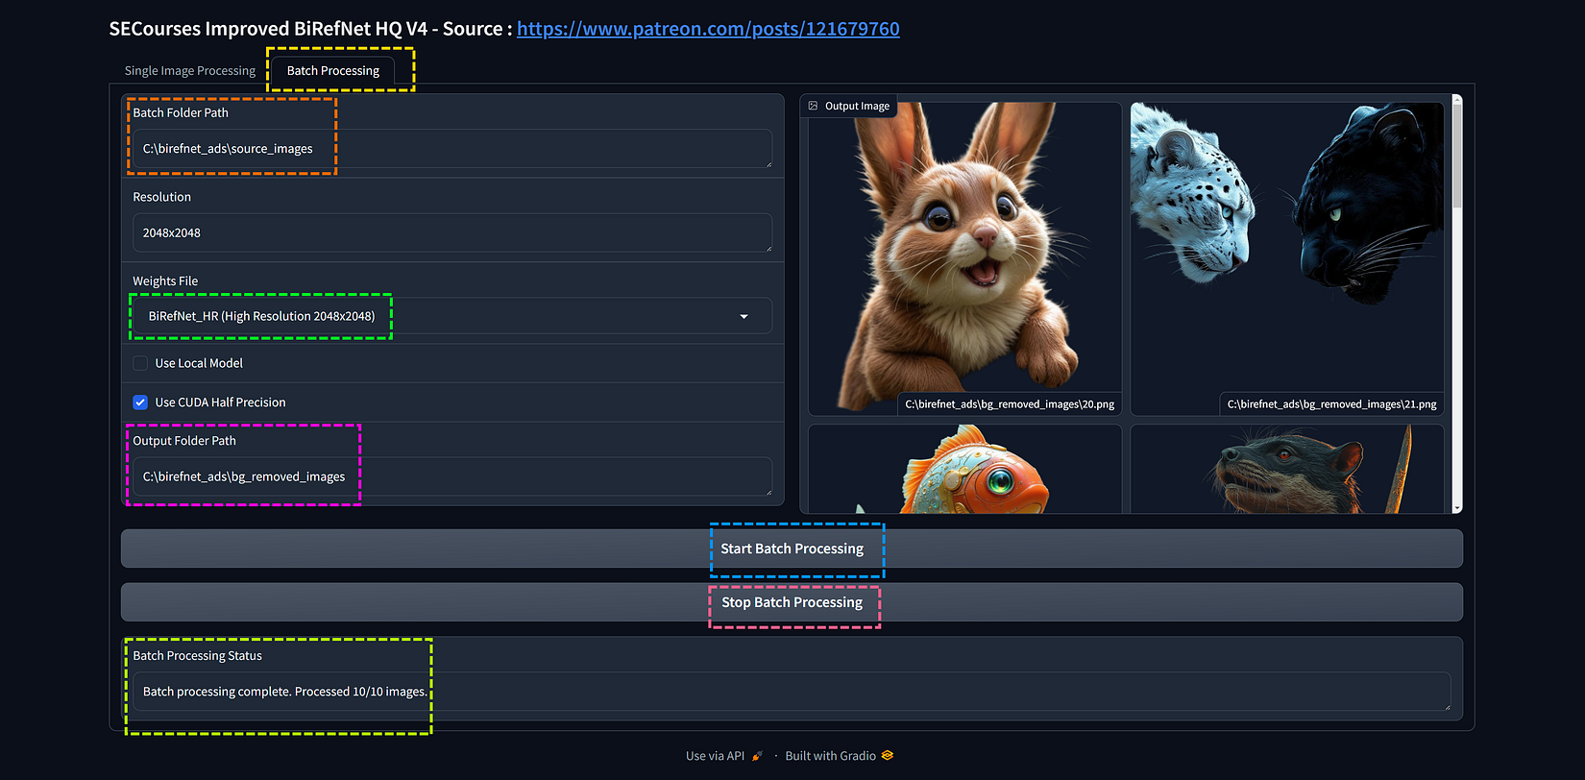Select the otter output thumbnail
Screen dimensions: 1585x780
coord(1287,469)
